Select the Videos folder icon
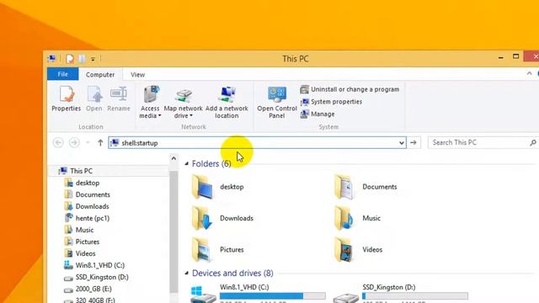This screenshot has width=539, height=303. 344,249
